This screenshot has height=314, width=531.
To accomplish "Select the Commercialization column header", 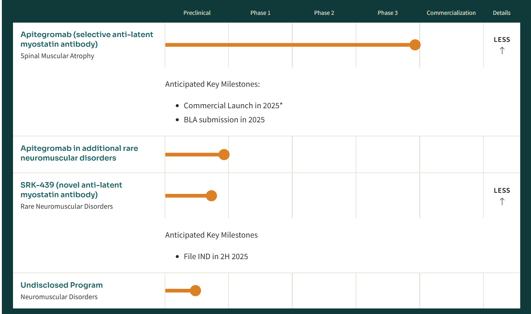I will click(451, 13).
